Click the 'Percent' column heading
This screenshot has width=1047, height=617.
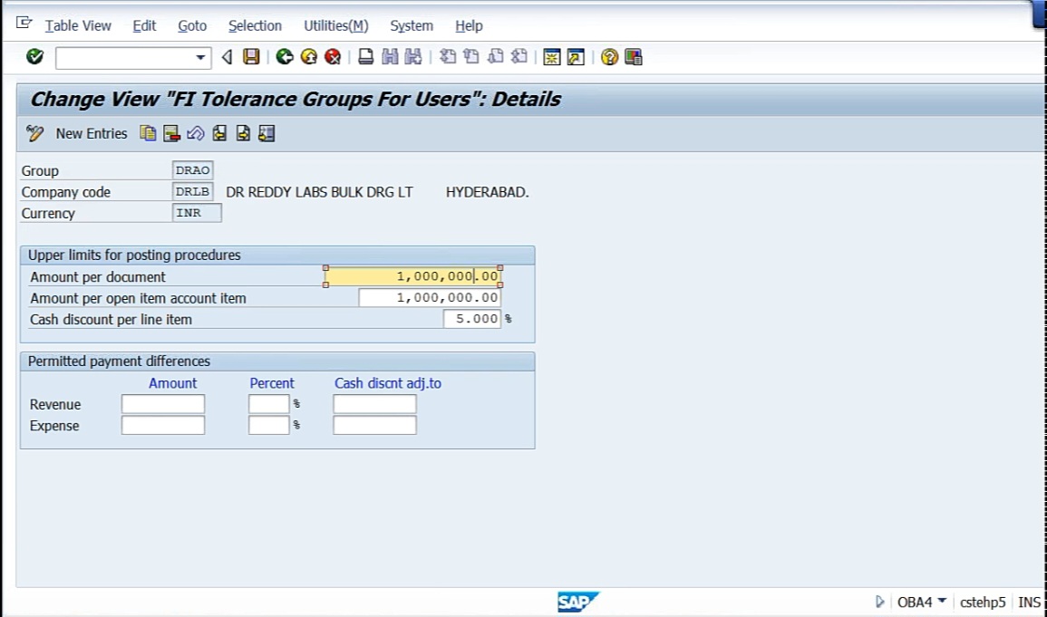pos(272,383)
